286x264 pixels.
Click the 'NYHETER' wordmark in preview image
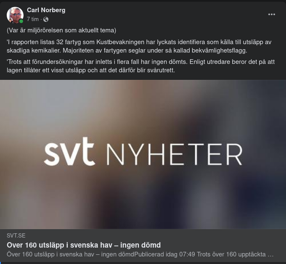(175, 154)
